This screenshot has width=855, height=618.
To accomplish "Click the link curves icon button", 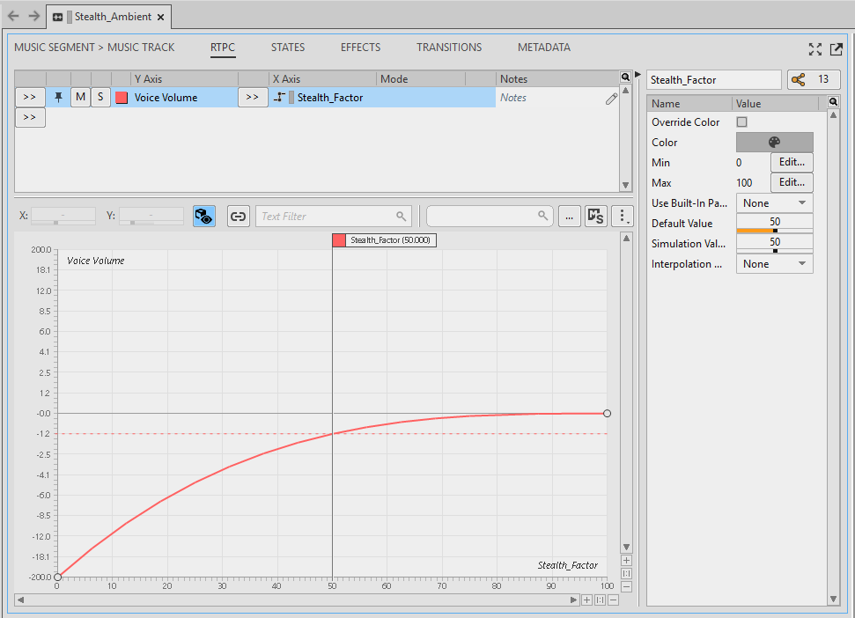I will (x=238, y=217).
